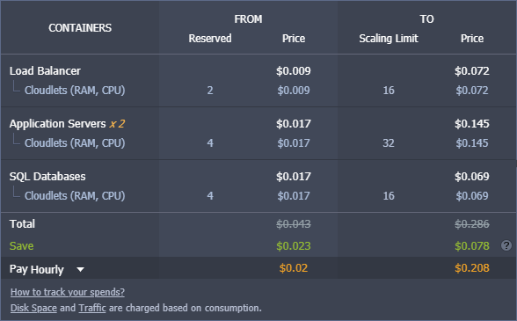
Task: Open the Pay Hourly dropdown arrow
Action: (80, 269)
